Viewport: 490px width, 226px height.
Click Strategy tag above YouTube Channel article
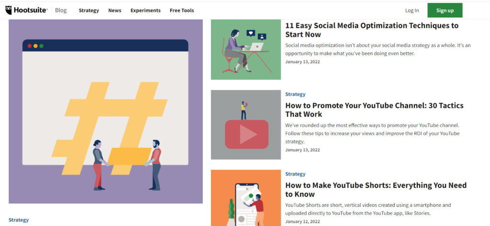pyautogui.click(x=295, y=94)
